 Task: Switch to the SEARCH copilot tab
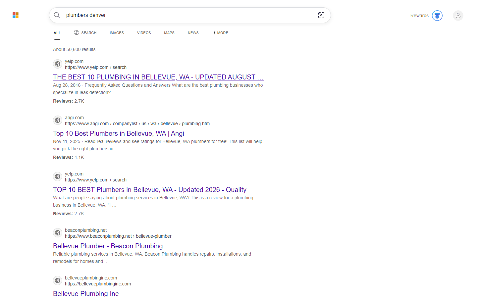click(85, 33)
